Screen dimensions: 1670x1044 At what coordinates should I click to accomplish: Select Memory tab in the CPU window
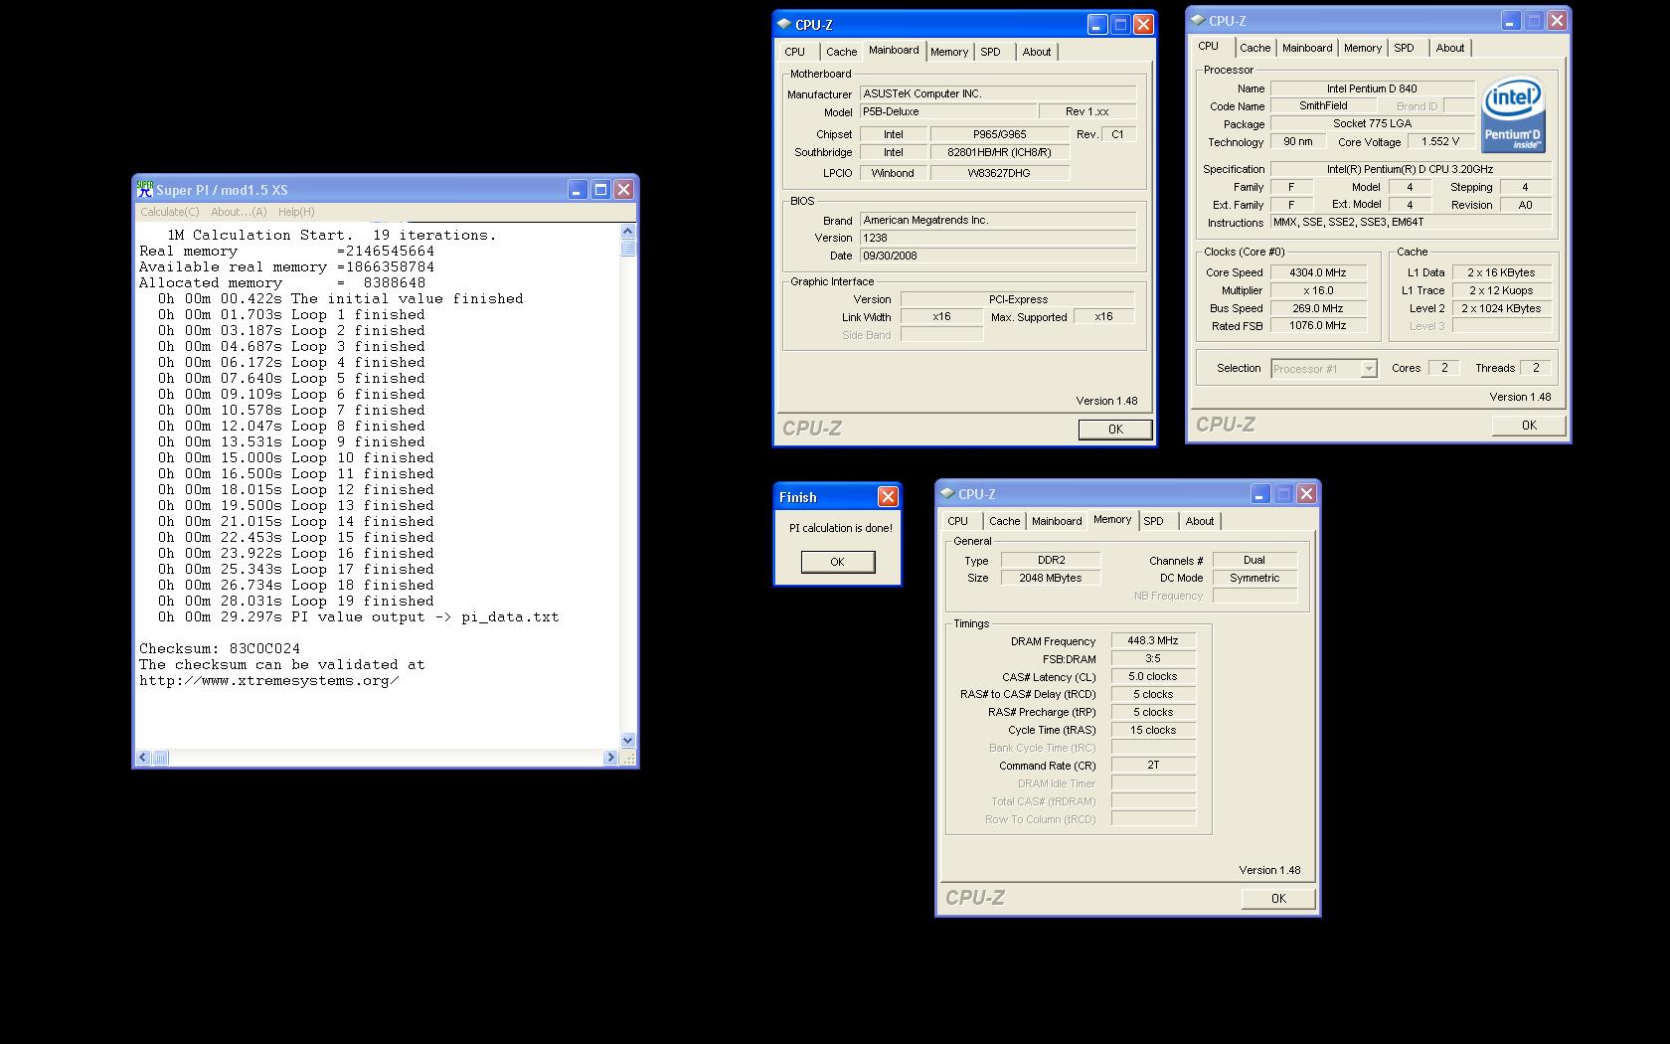point(1363,48)
